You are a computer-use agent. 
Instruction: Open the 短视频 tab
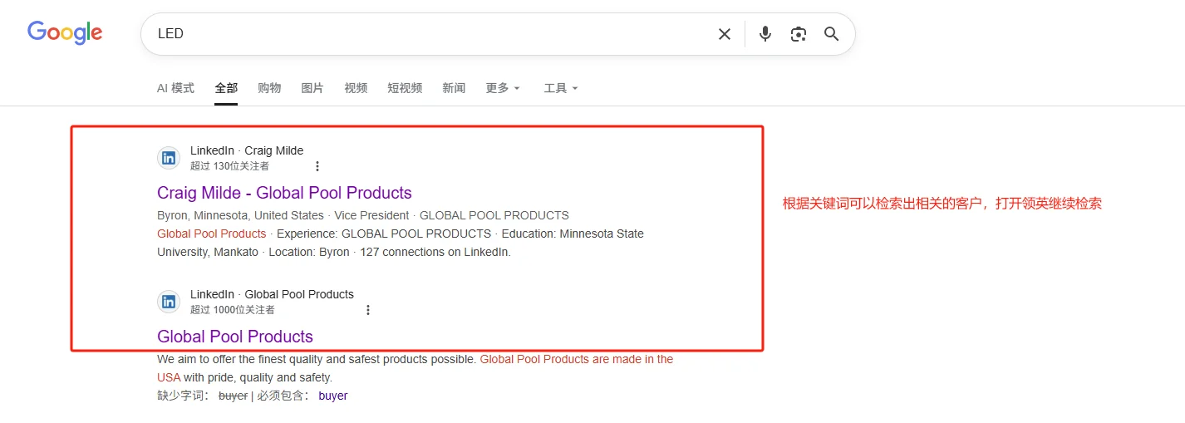pos(405,88)
